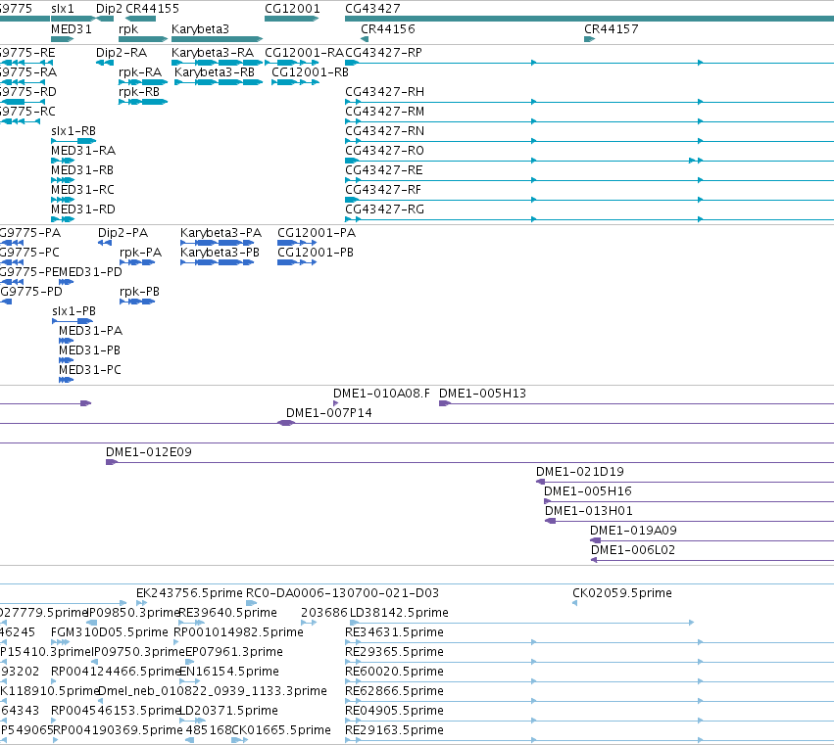Open the RE04905.5prime EST label

coord(394,711)
